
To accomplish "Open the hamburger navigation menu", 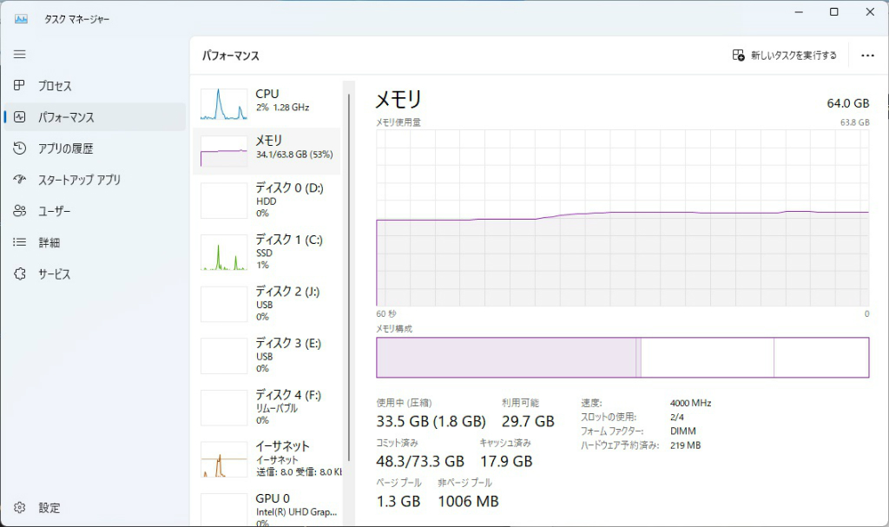I will (x=20, y=55).
